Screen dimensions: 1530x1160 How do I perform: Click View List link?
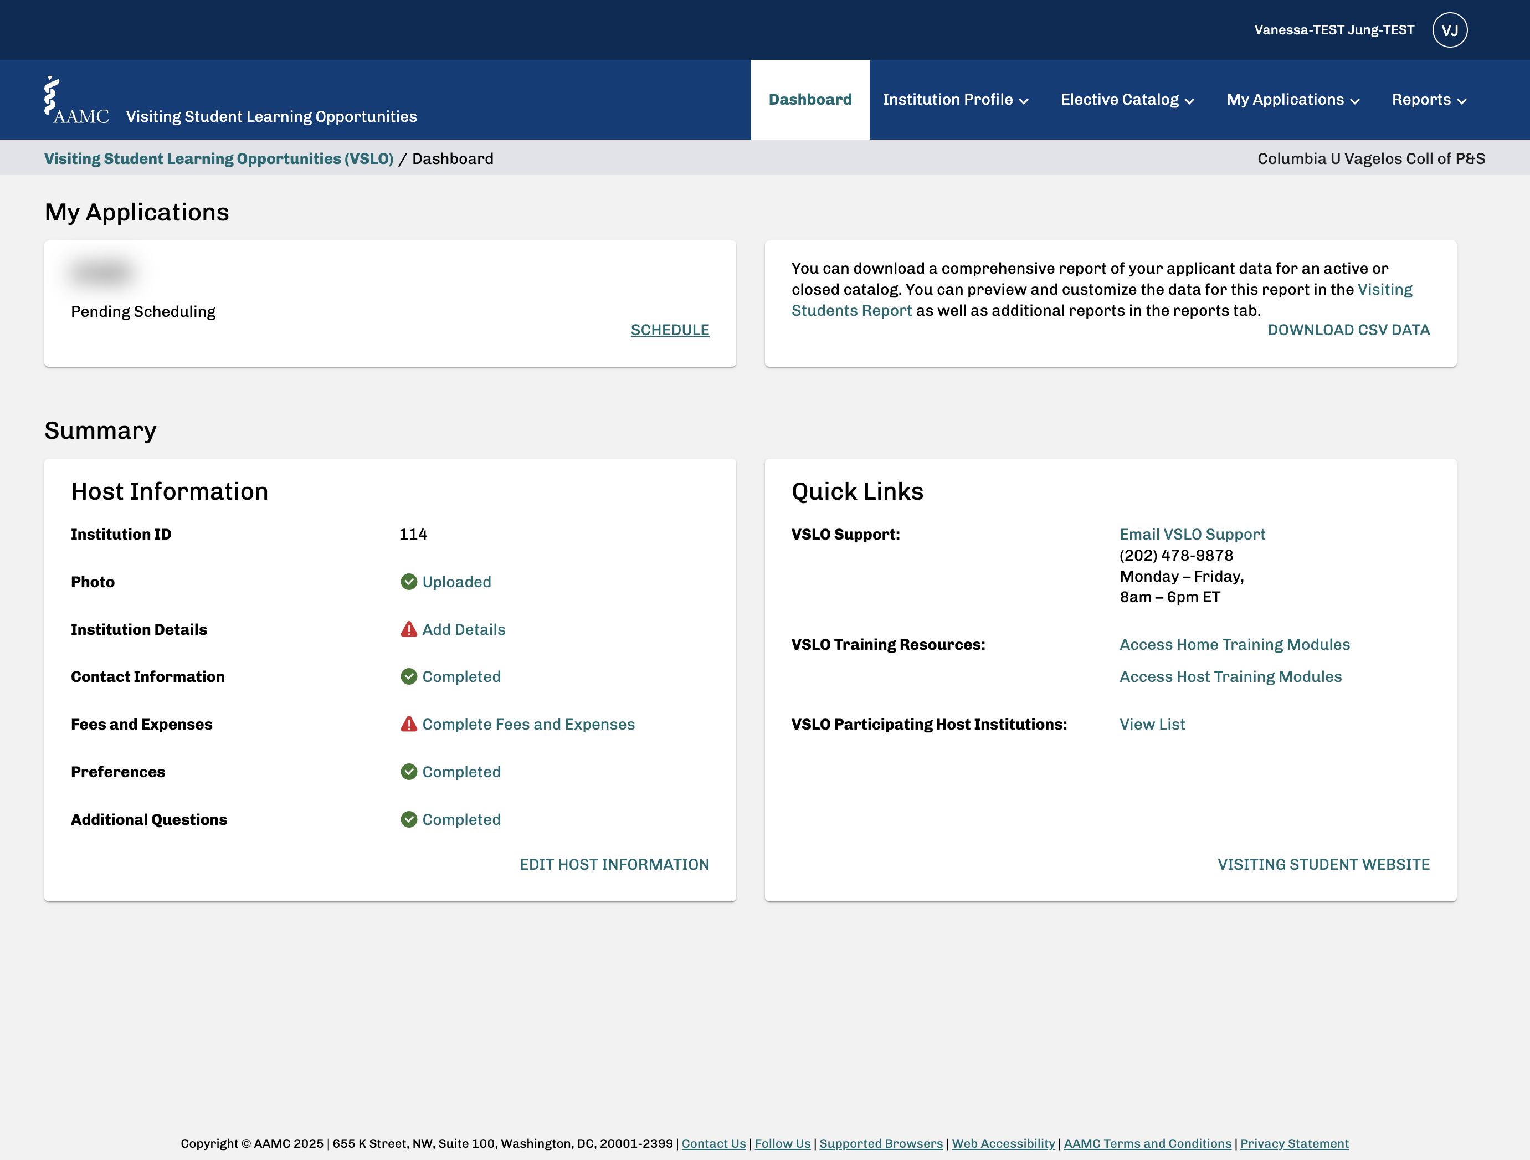pos(1152,724)
